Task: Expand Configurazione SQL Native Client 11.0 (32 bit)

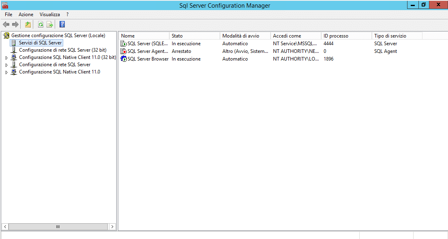Action: [x=6, y=58]
